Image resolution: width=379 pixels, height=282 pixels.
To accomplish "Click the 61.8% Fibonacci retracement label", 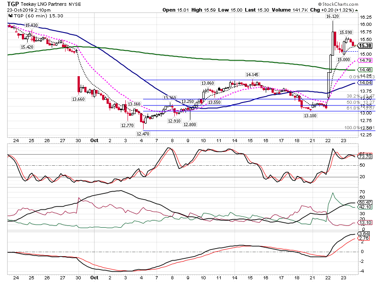I will (360, 108).
